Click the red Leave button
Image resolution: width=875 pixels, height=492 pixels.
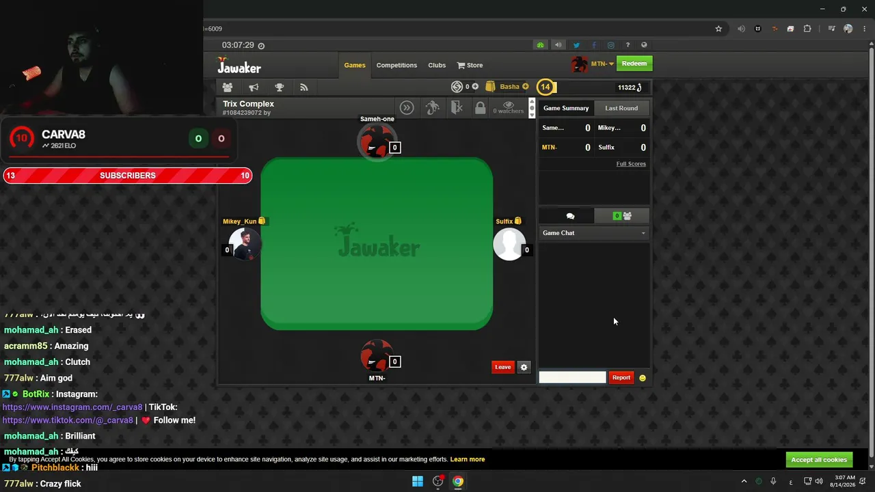pyautogui.click(x=502, y=367)
